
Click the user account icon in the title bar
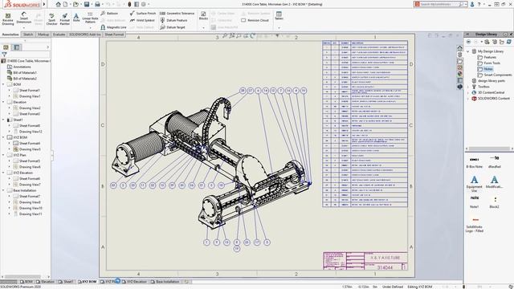pyautogui.click(x=472, y=4)
